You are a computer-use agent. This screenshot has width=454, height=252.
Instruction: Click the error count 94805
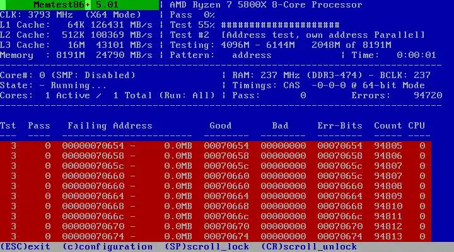pos(388,146)
